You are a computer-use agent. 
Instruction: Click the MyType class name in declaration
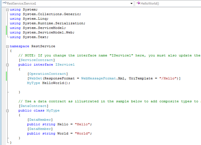click(x=53, y=111)
